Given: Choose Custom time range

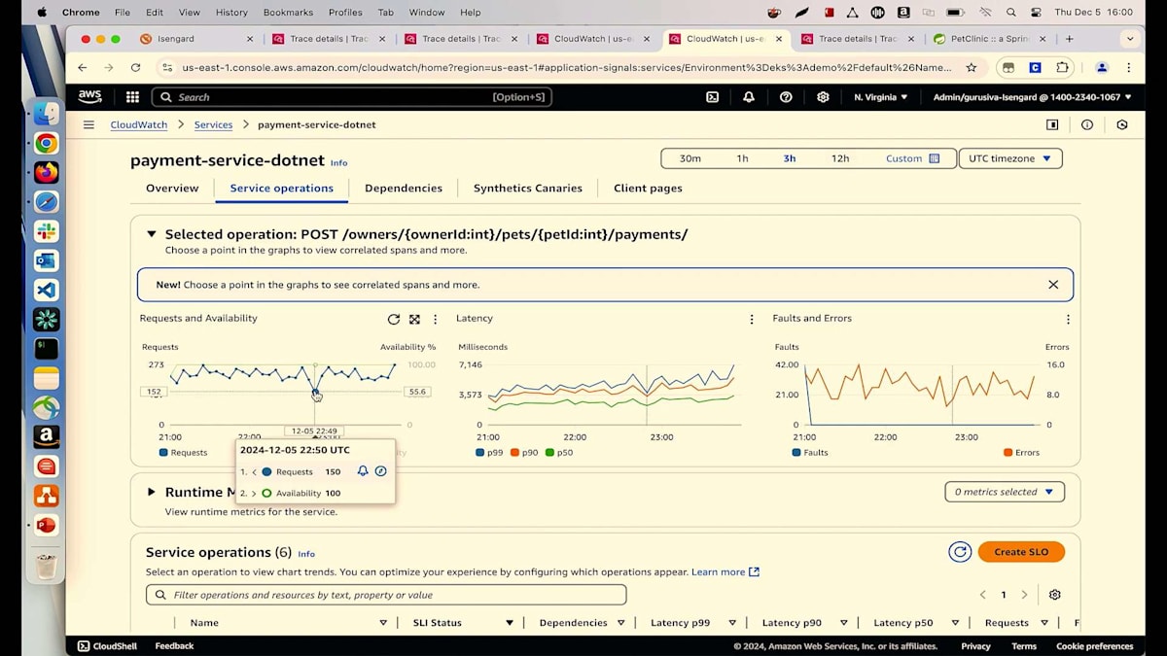Looking at the screenshot, I should [x=912, y=158].
